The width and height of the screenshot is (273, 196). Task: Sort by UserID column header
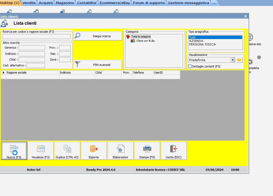(x=167, y=73)
